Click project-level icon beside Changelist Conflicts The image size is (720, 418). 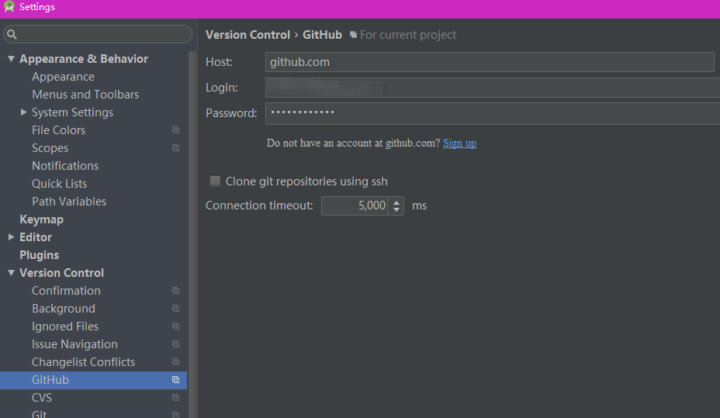[x=175, y=362]
